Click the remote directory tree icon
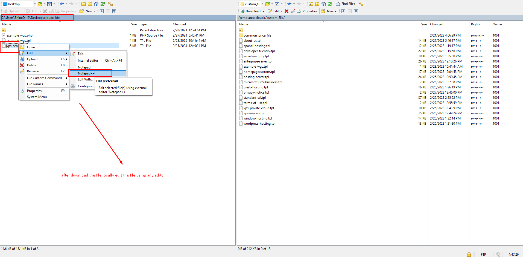Screen dimensions: 523x257 [x=361, y=4]
